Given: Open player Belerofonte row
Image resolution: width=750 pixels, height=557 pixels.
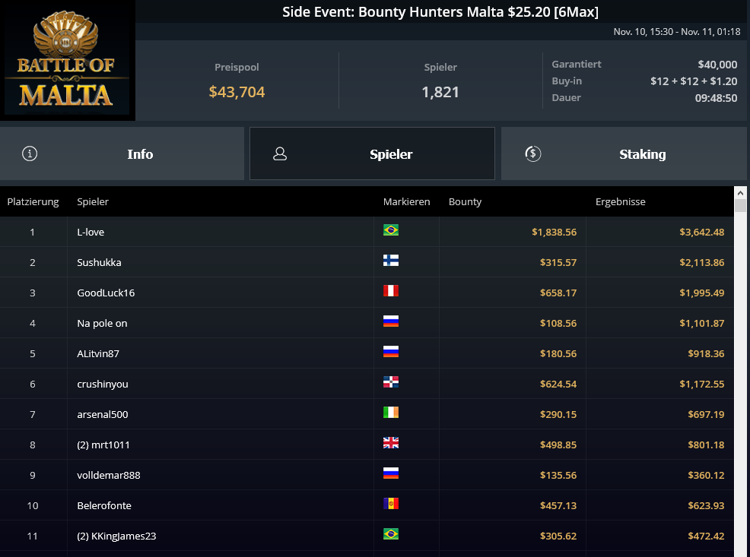Looking at the screenshot, I should 367,505.
